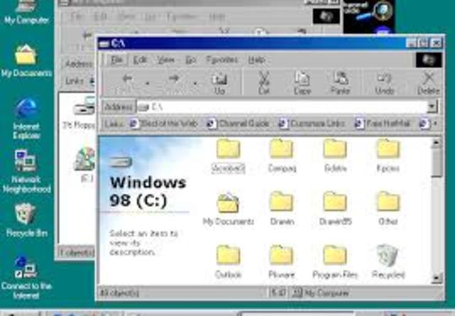Click the Windows 98 (C:) heading text
The height and width of the screenshot is (316, 455).
point(148,192)
